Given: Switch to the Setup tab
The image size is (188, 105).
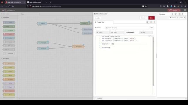Looking at the screenshot, I should pyautogui.click(x=103, y=32).
